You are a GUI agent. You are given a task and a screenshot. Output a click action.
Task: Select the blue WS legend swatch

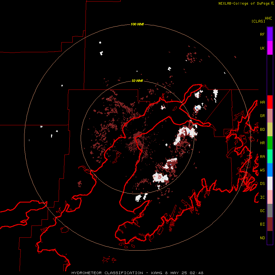(x=270, y=170)
